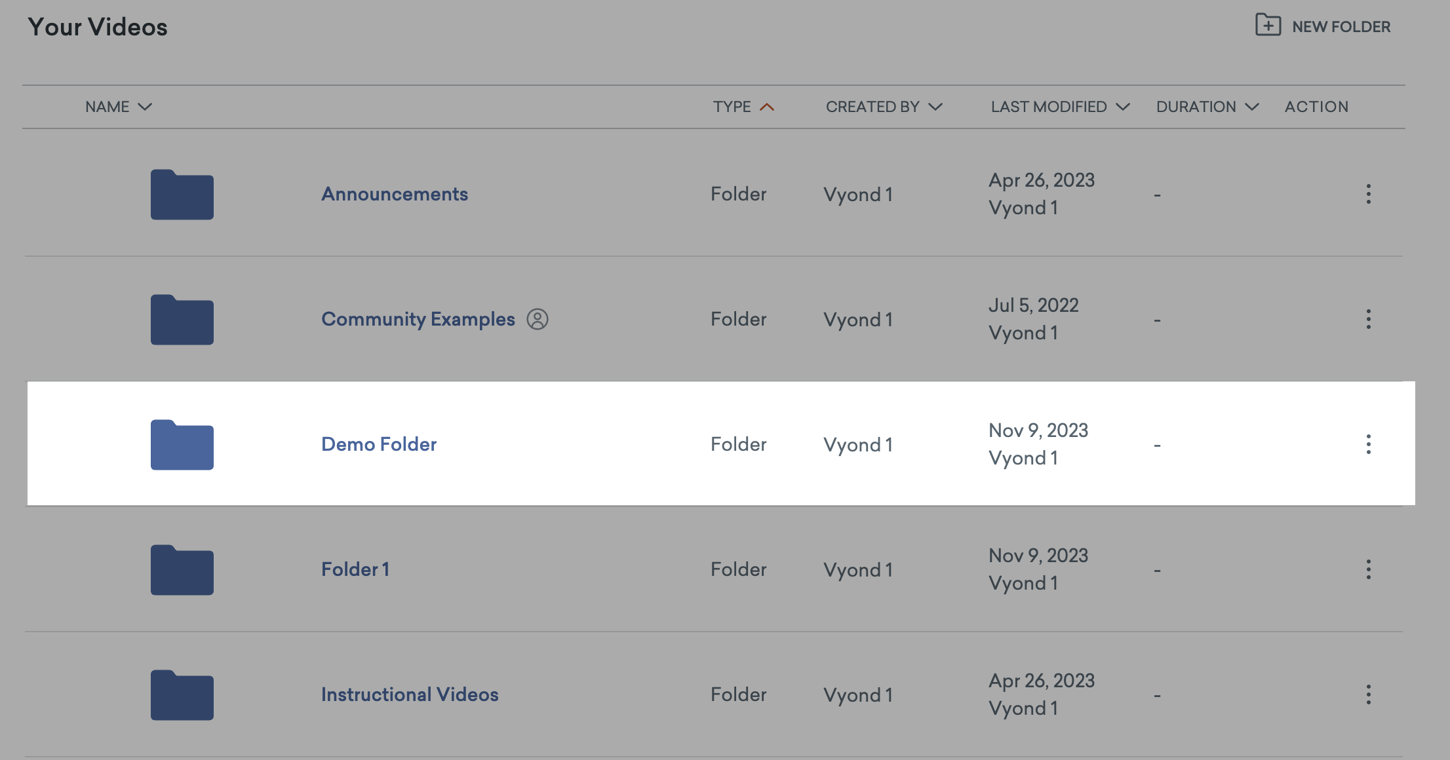This screenshot has height=760, width=1450.
Task: Click the Instructional Videos folder icon
Action: click(x=182, y=694)
